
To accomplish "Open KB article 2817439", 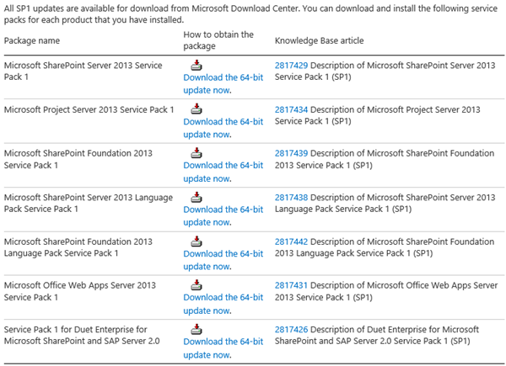I will click(x=291, y=153).
